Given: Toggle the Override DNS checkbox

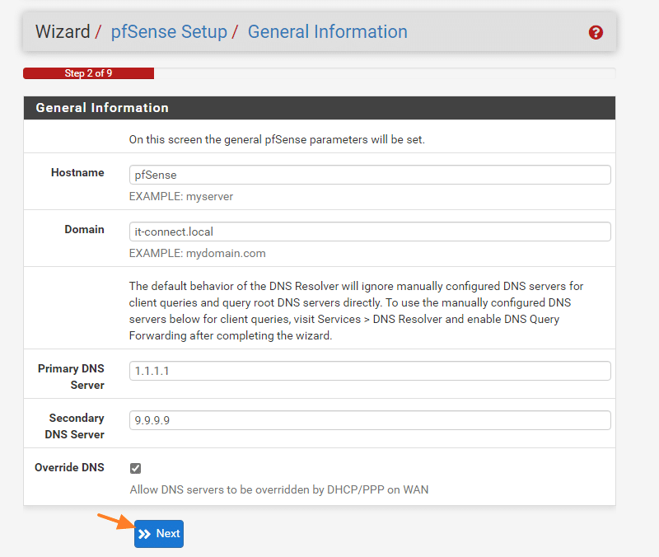Looking at the screenshot, I should tap(136, 468).
